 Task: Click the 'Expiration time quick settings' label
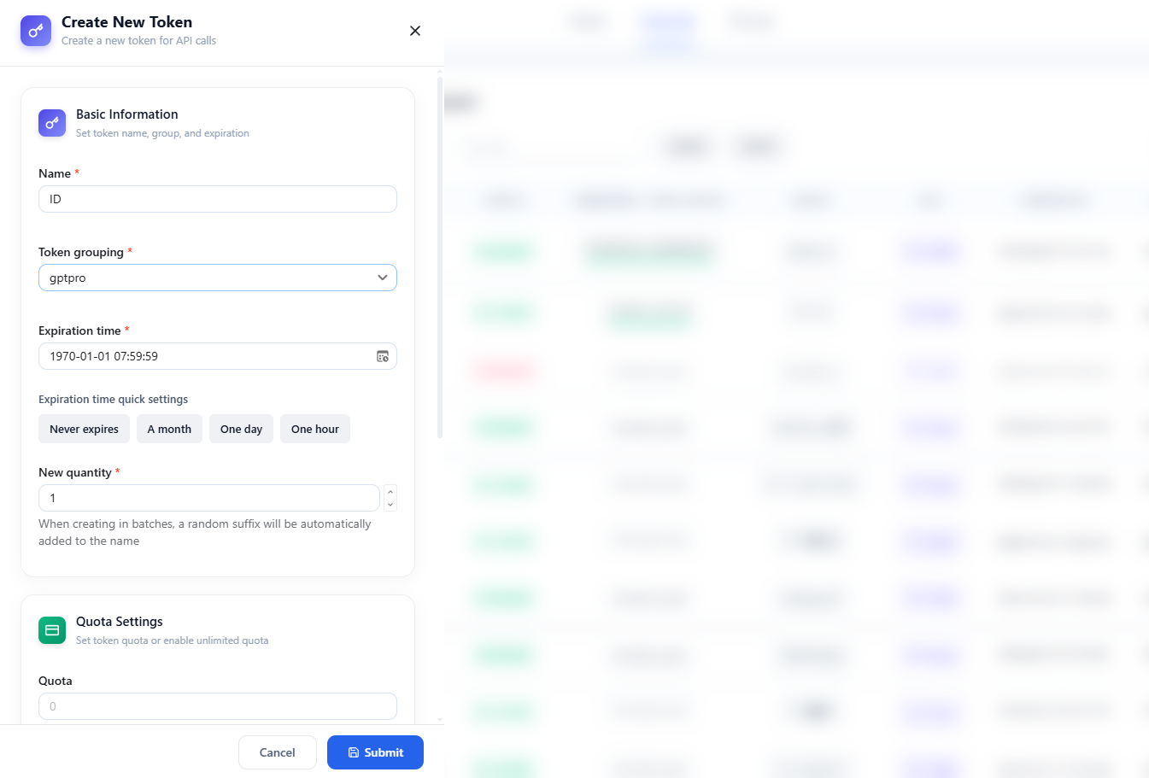pos(113,399)
